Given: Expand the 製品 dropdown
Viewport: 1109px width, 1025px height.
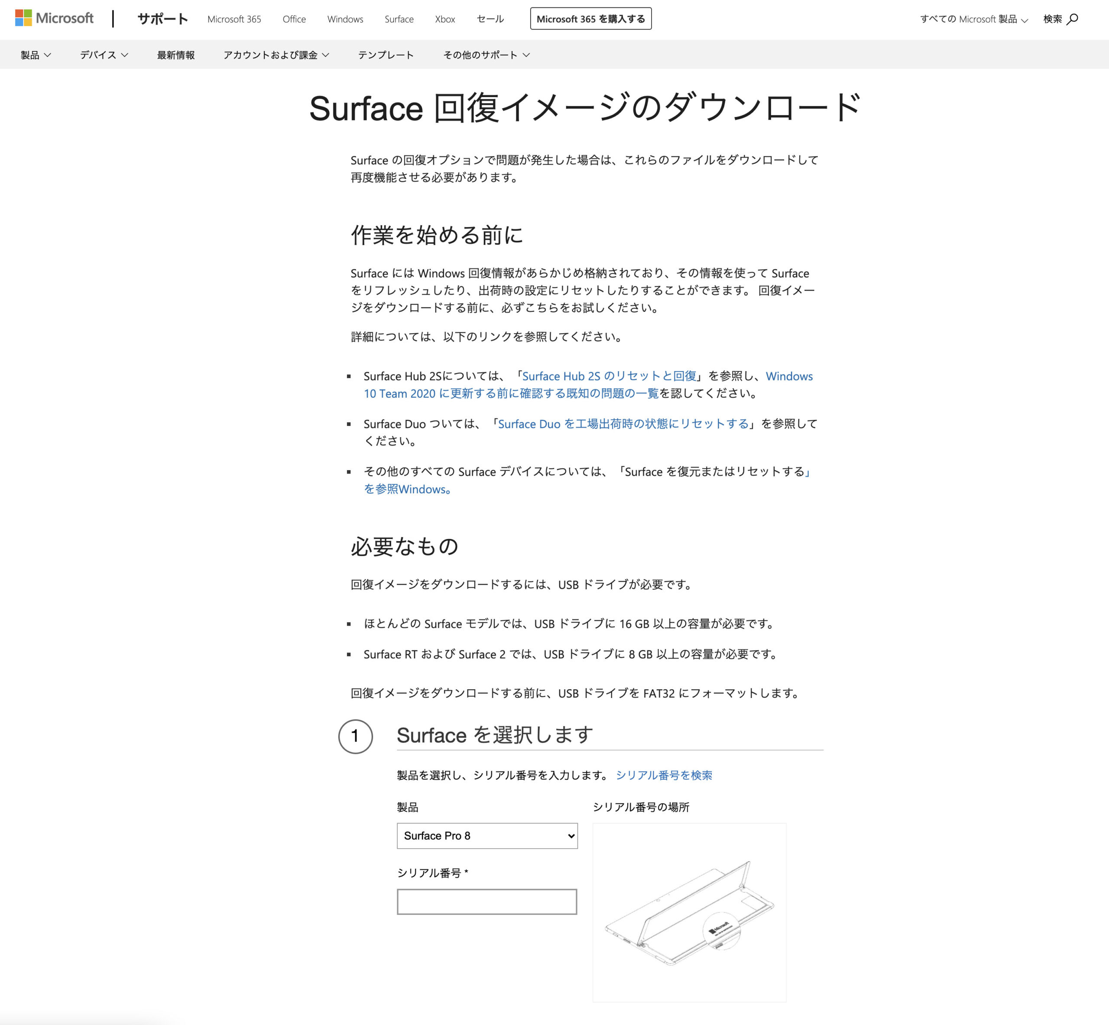Looking at the screenshot, I should pyautogui.click(x=36, y=55).
